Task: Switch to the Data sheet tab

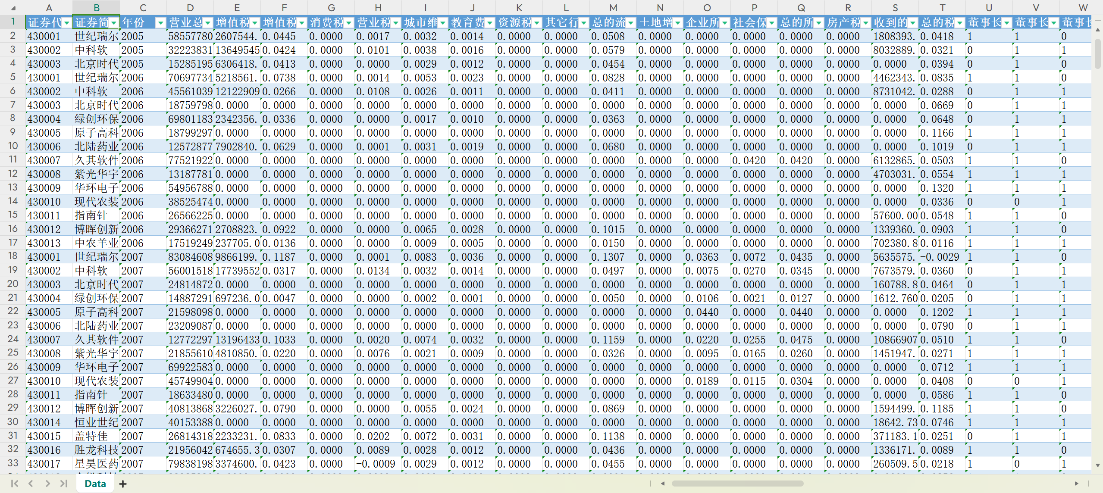Action: coord(95,484)
